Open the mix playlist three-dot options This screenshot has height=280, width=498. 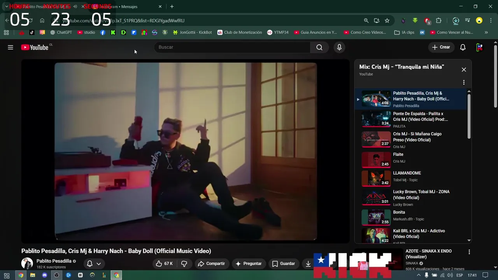click(x=464, y=82)
